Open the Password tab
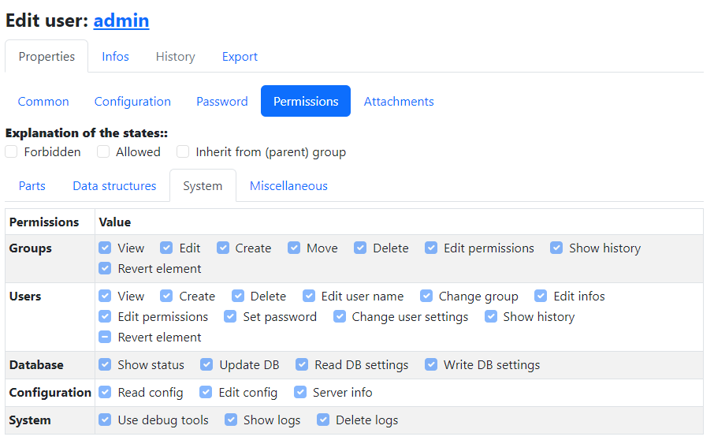Image resolution: width=714 pixels, height=444 pixels. (x=221, y=102)
